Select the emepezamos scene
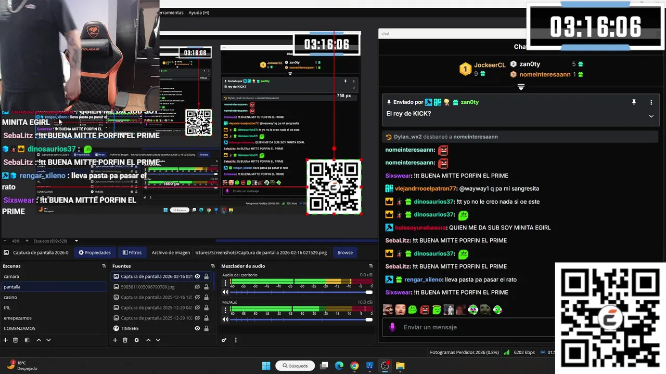This screenshot has height=374, width=666. [x=54, y=318]
